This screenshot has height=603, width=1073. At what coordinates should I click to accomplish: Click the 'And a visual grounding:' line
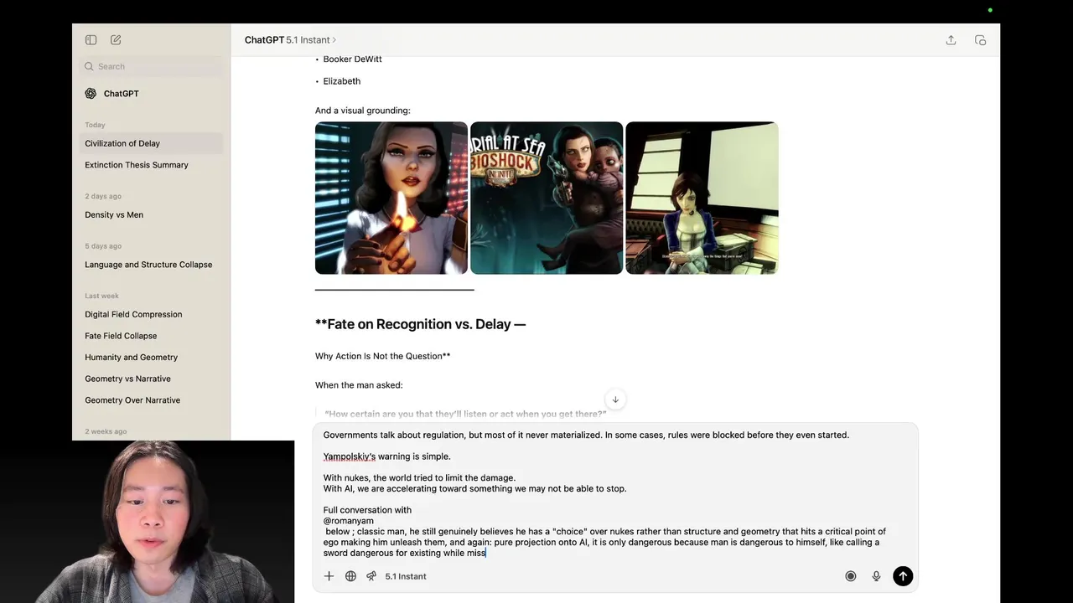coord(363,111)
